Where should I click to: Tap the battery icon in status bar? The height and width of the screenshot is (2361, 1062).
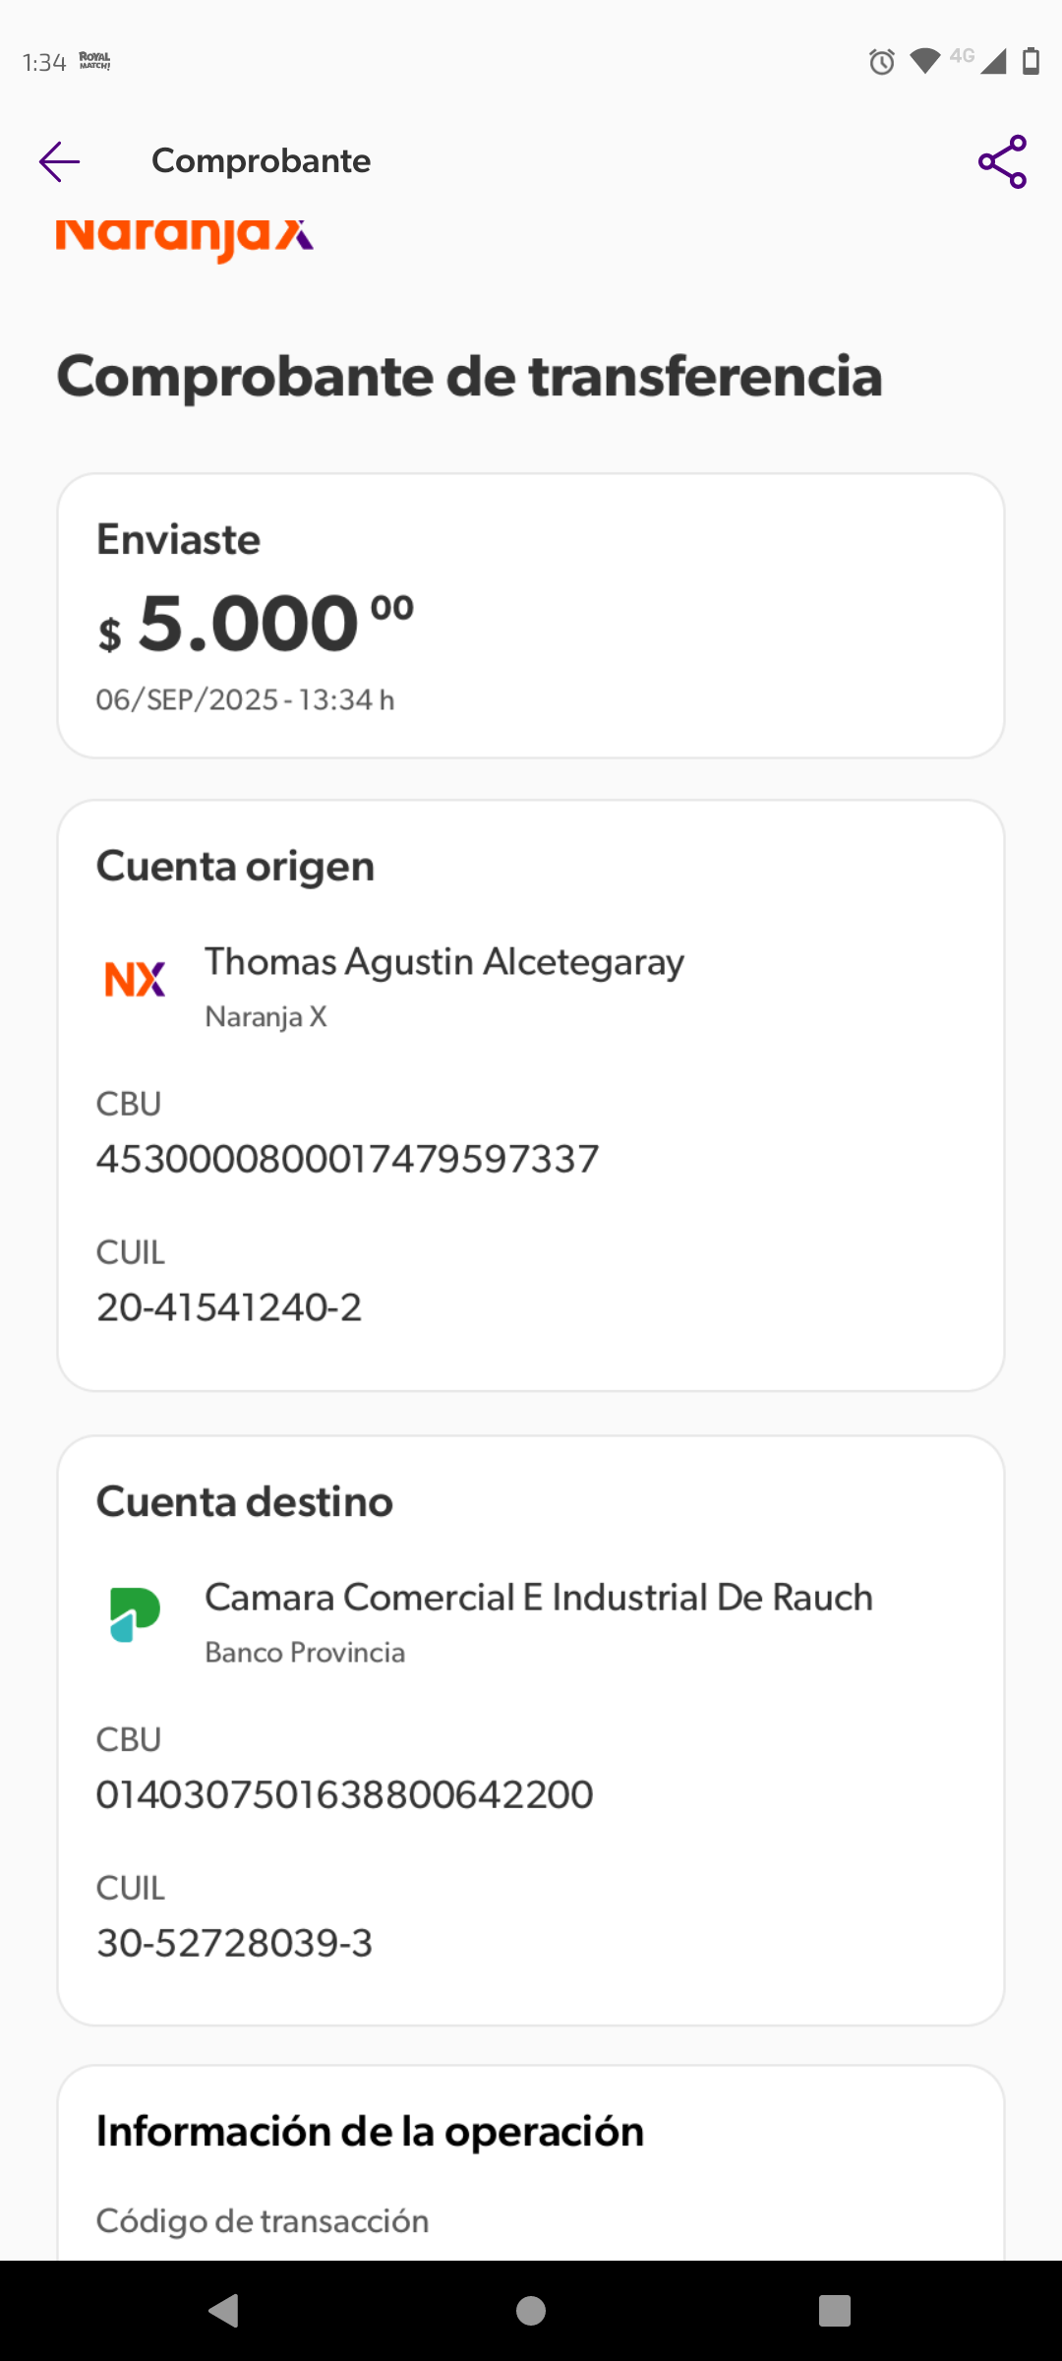tap(1031, 61)
